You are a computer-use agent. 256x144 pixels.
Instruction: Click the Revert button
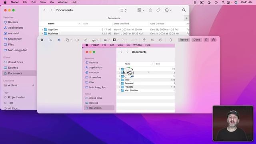pyautogui.click(x=184, y=40)
